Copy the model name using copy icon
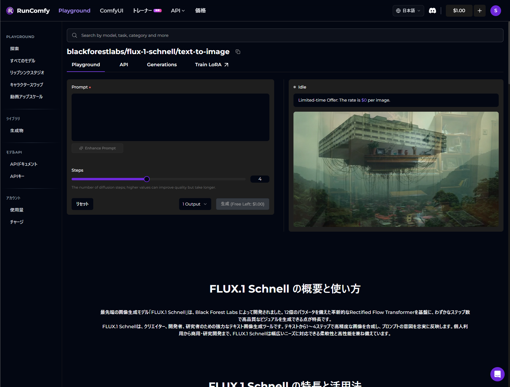 click(238, 52)
